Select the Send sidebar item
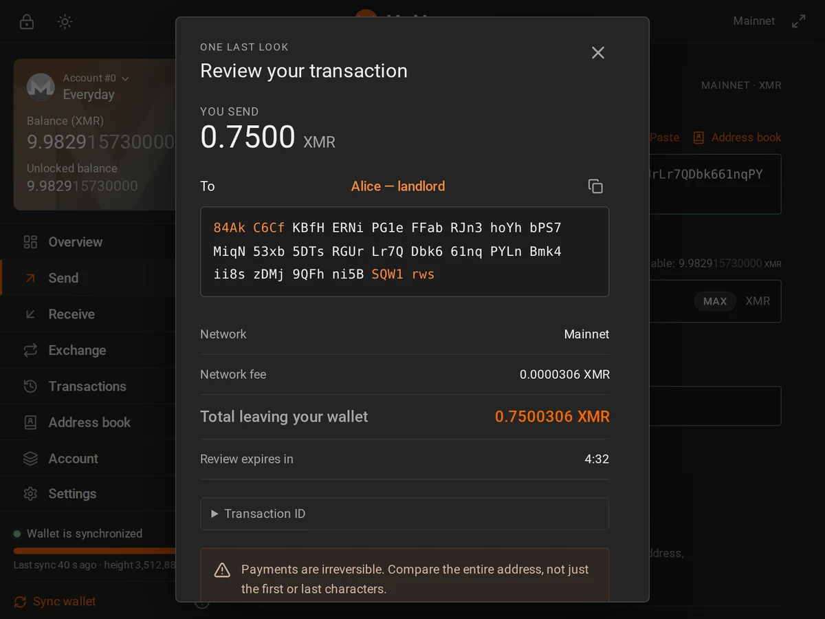Image resolution: width=825 pixels, height=619 pixels. [x=88, y=278]
